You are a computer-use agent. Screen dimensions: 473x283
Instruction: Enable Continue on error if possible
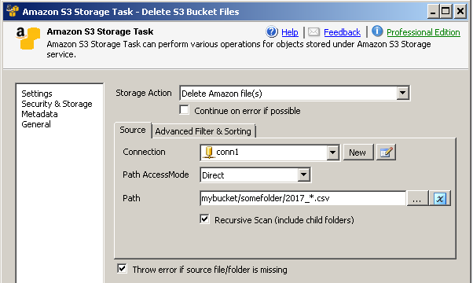185,110
